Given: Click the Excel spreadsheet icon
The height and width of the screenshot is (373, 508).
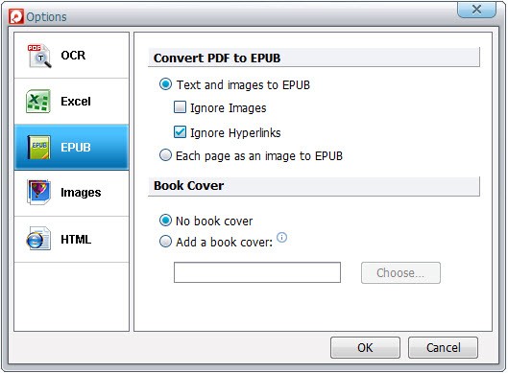Looking at the screenshot, I should click(38, 102).
